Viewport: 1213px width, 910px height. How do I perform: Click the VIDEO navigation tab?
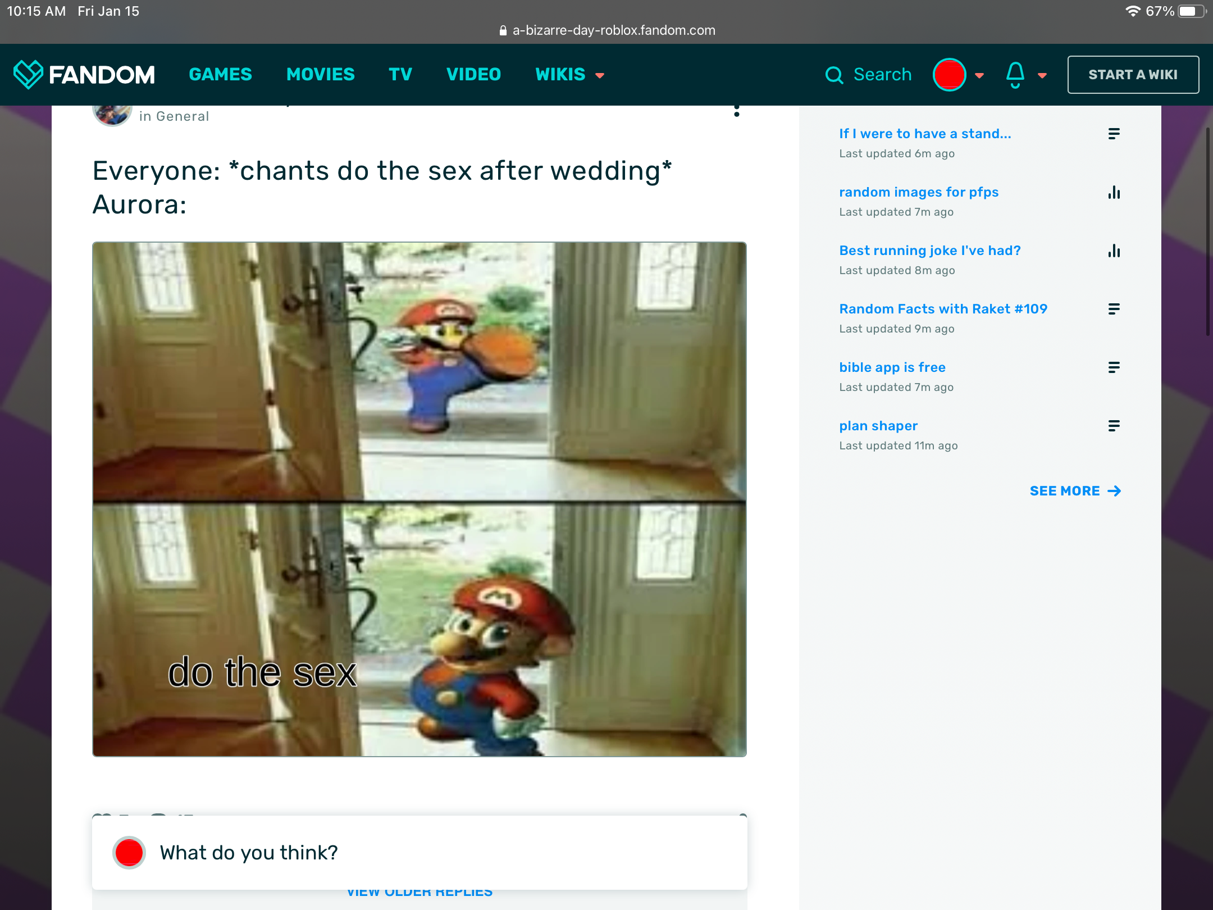pyautogui.click(x=474, y=75)
